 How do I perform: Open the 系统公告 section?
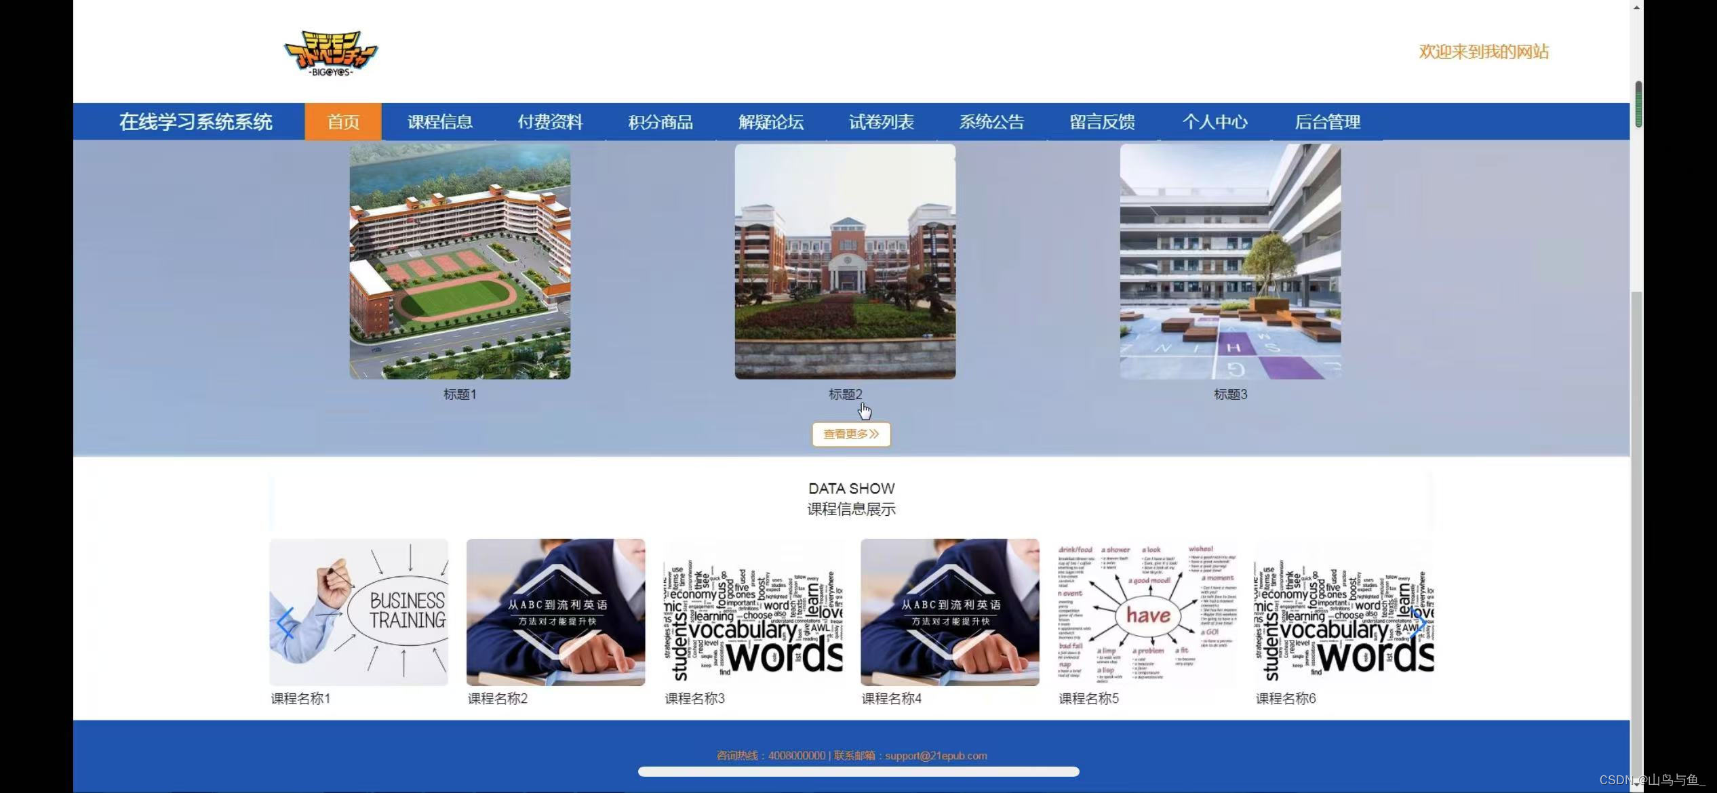[991, 122]
